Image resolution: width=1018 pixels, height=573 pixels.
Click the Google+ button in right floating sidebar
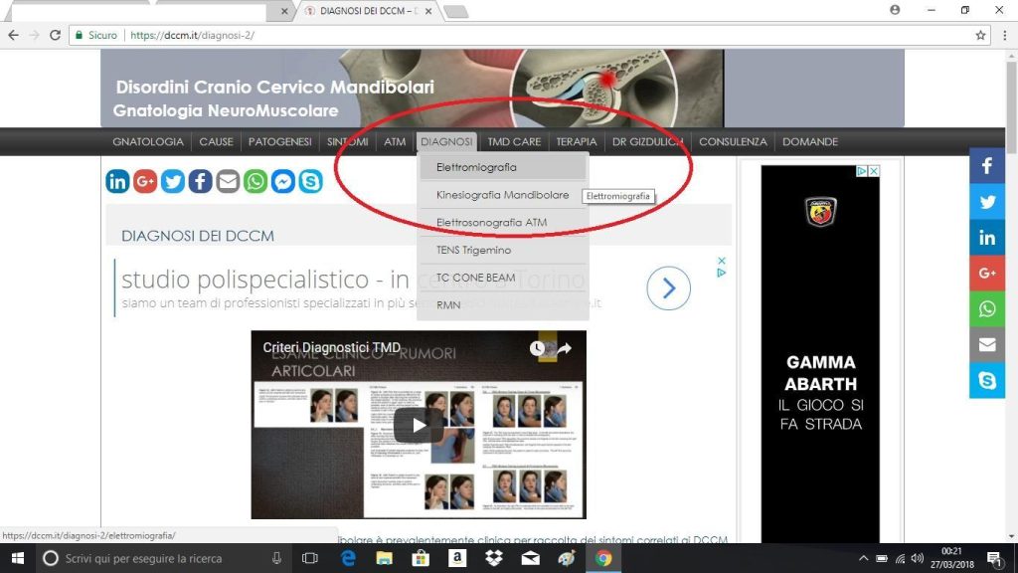(x=987, y=274)
